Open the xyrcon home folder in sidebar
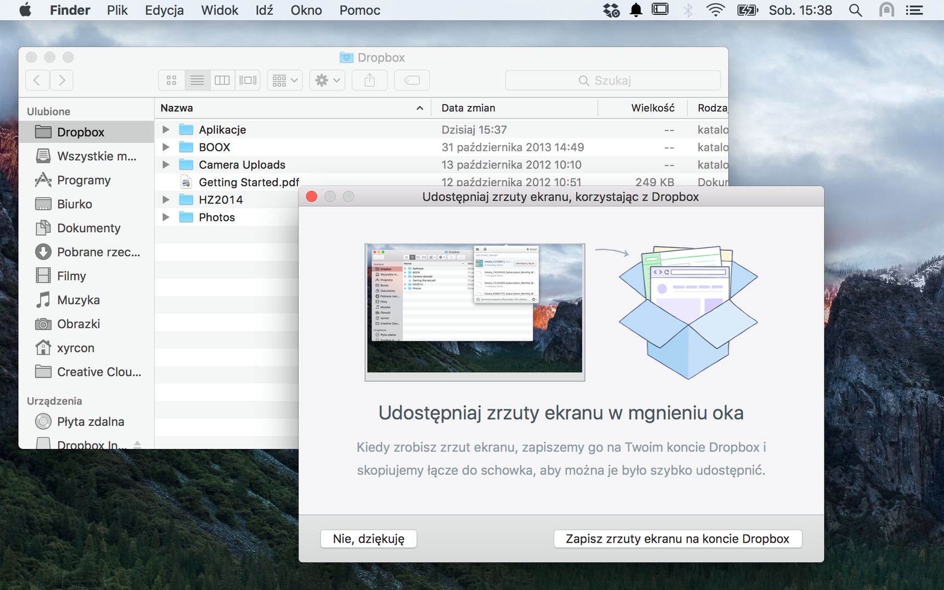944x590 pixels. click(86, 348)
